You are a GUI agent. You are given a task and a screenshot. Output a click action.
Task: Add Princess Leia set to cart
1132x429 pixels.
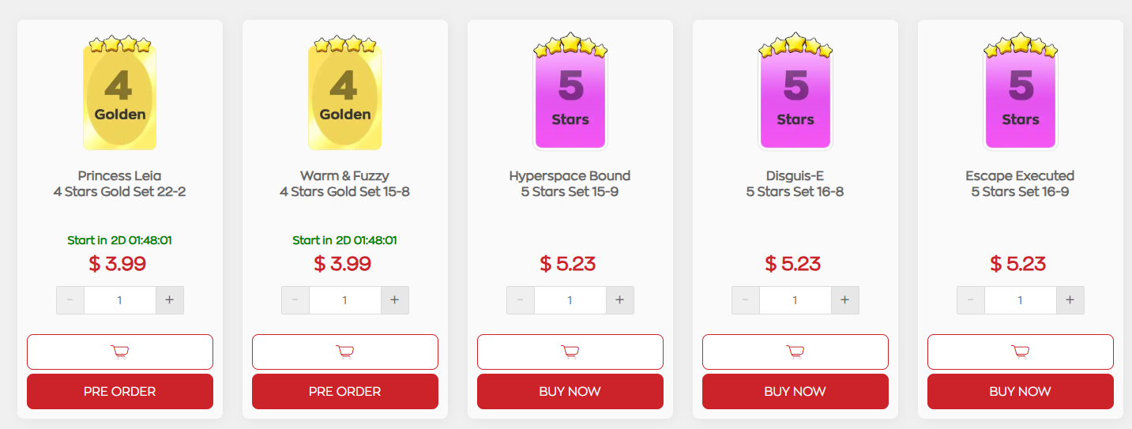click(120, 352)
